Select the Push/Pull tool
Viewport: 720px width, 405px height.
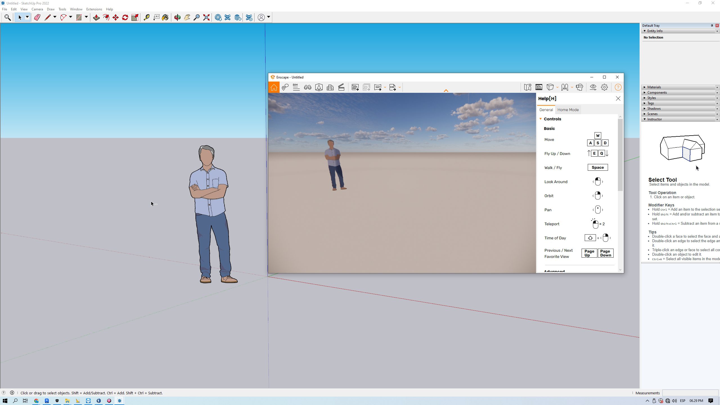tap(96, 17)
